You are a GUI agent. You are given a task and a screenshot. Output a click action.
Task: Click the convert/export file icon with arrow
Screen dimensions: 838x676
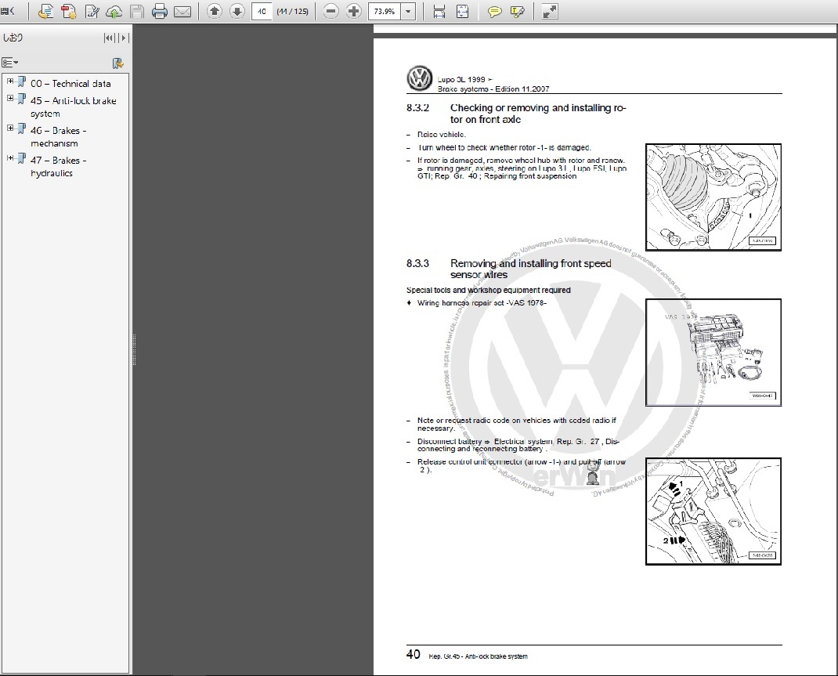(46, 11)
